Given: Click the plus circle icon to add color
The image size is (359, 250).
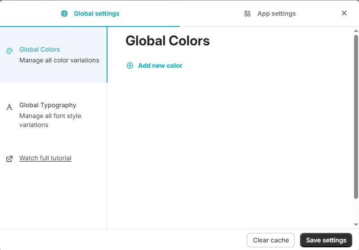Looking at the screenshot, I should [130, 66].
